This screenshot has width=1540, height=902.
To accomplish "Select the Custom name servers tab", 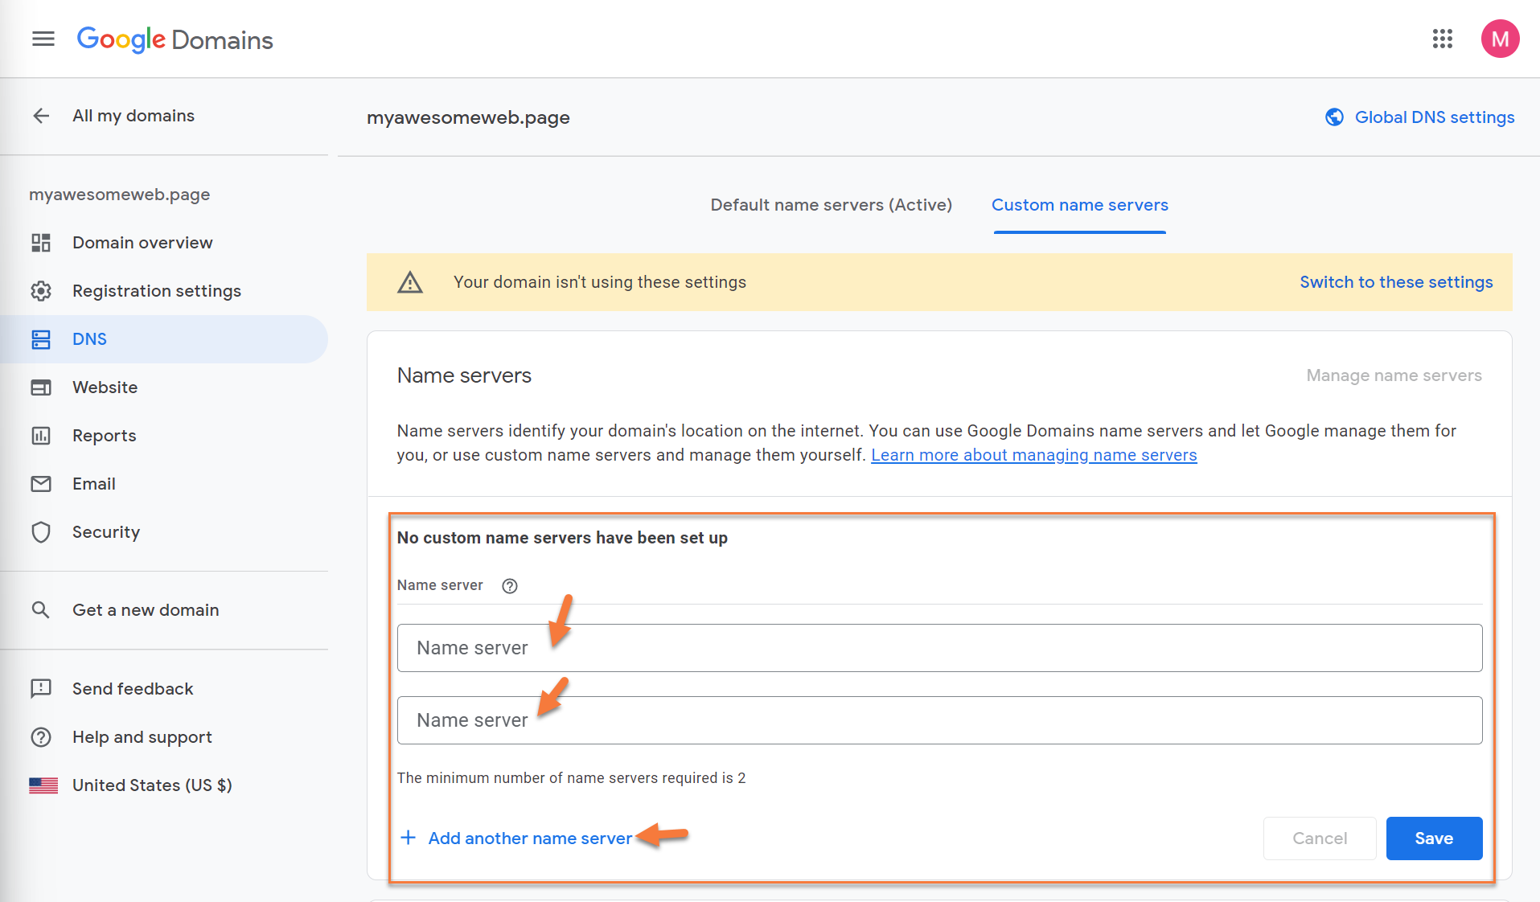I will pos(1079,205).
